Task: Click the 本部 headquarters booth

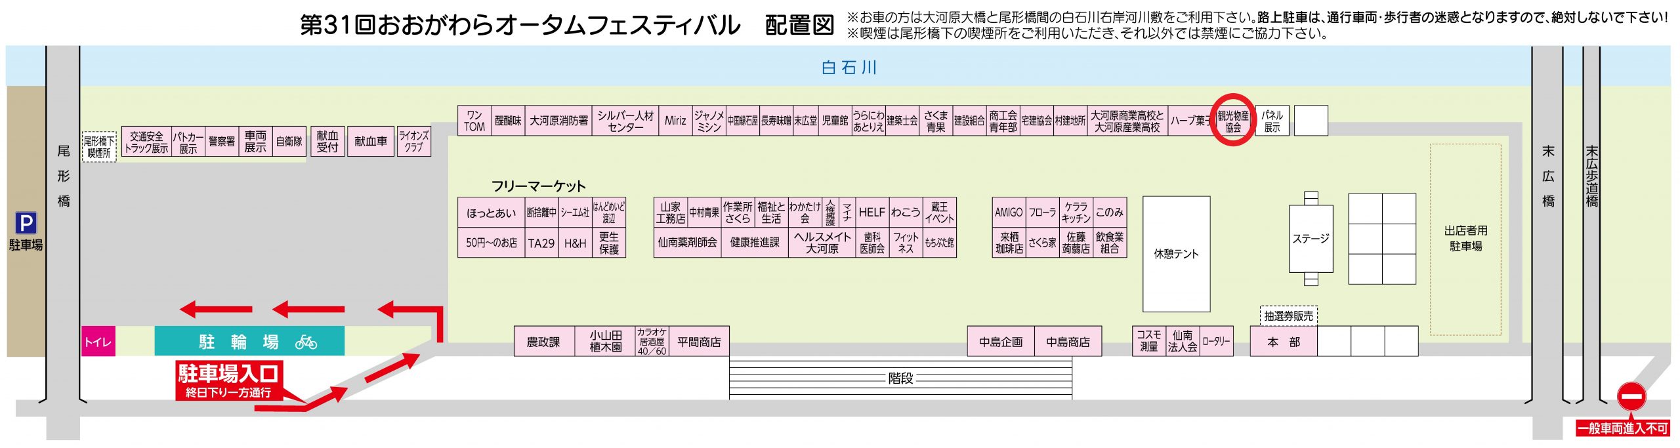Action: click(x=1284, y=342)
